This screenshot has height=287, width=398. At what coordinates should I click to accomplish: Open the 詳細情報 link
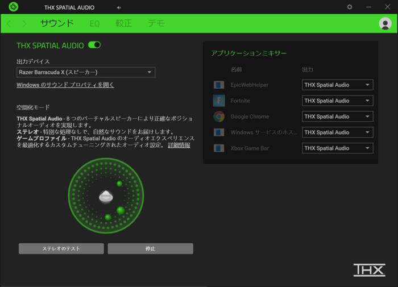(179, 145)
